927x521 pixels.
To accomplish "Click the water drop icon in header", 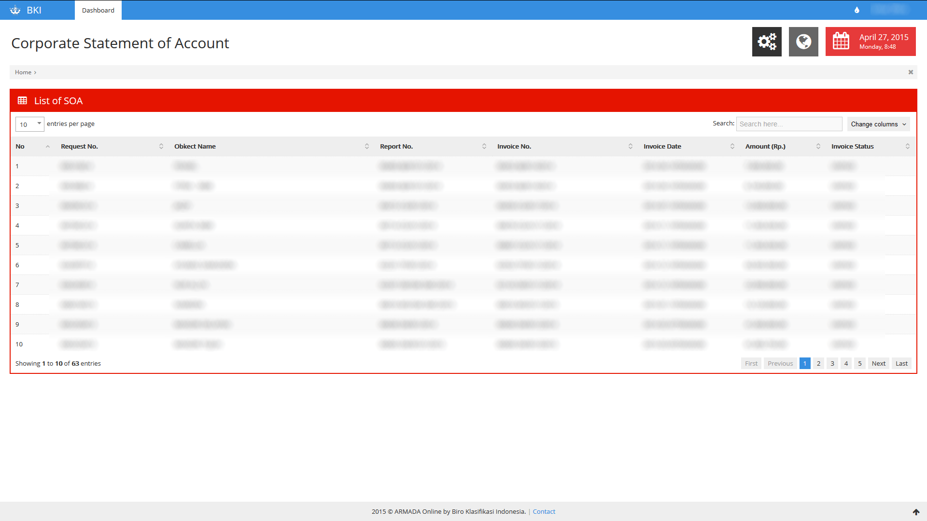I will 857,10.
